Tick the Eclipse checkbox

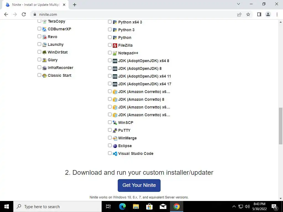click(110, 145)
